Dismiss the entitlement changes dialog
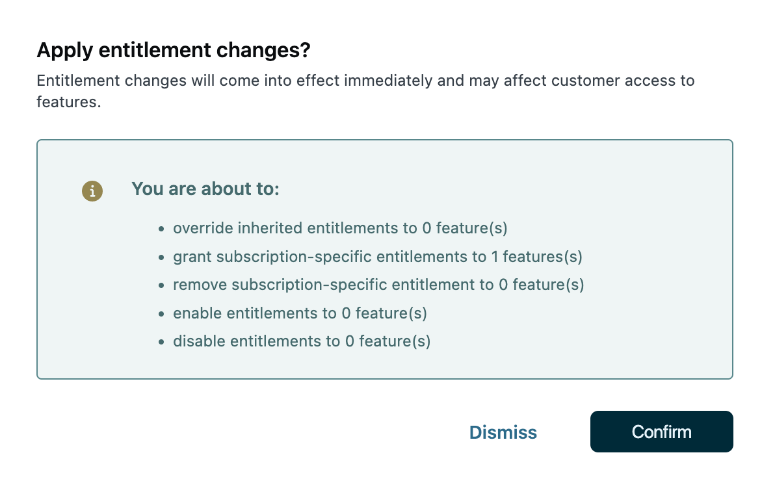Viewport: 762px width, 481px height. tap(503, 432)
